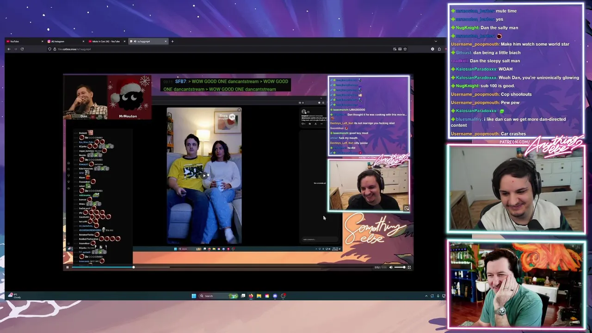
Task: Switch to the (4) Instagram tab
Action: 65,41
